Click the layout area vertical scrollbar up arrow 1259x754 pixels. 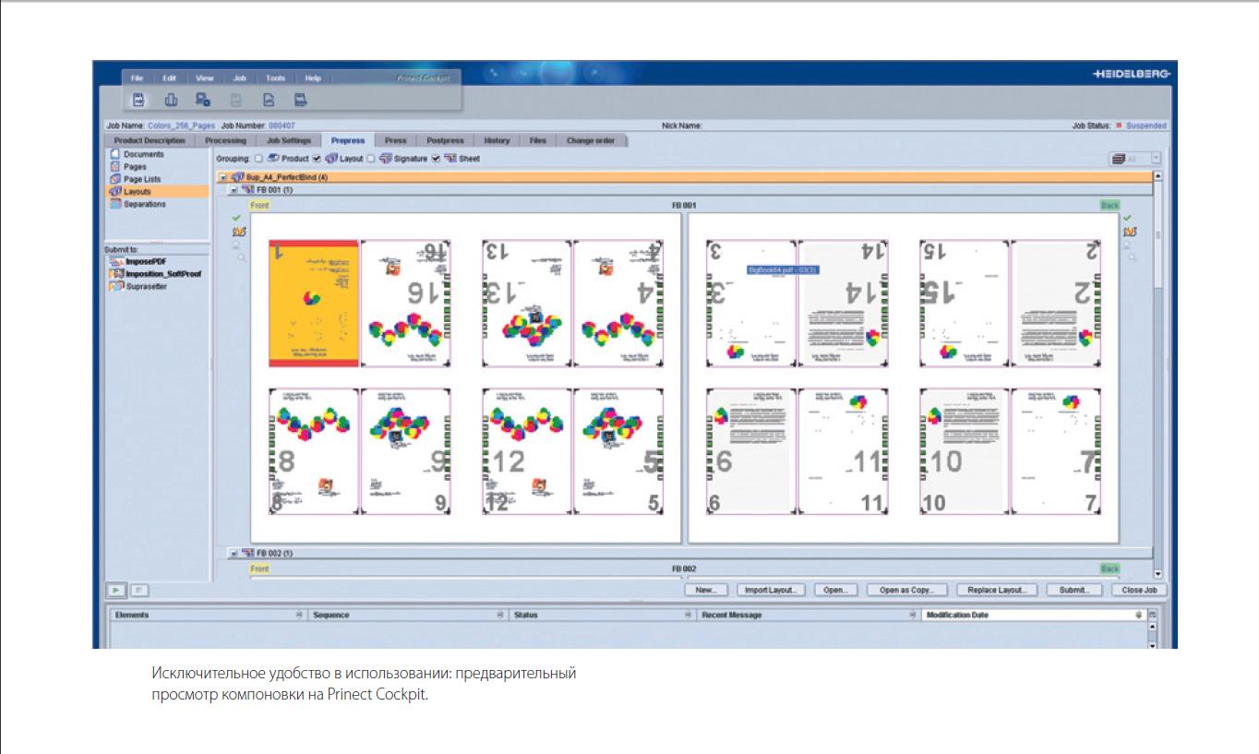coord(1158,176)
